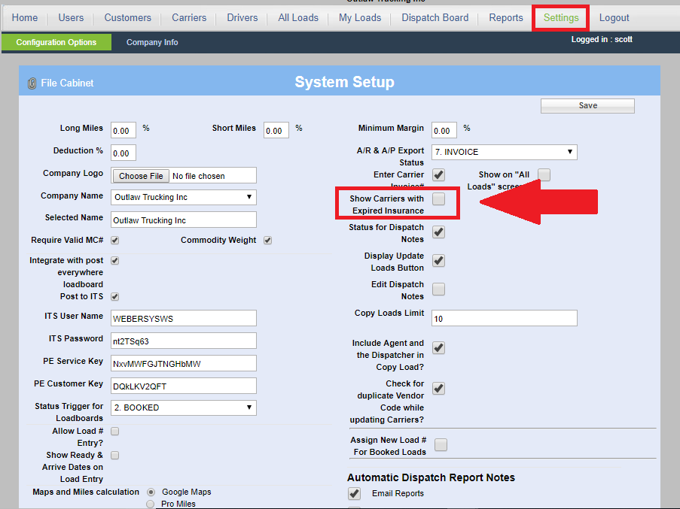Go to the Reports menu
Screen dimensions: 680x509
tap(505, 18)
